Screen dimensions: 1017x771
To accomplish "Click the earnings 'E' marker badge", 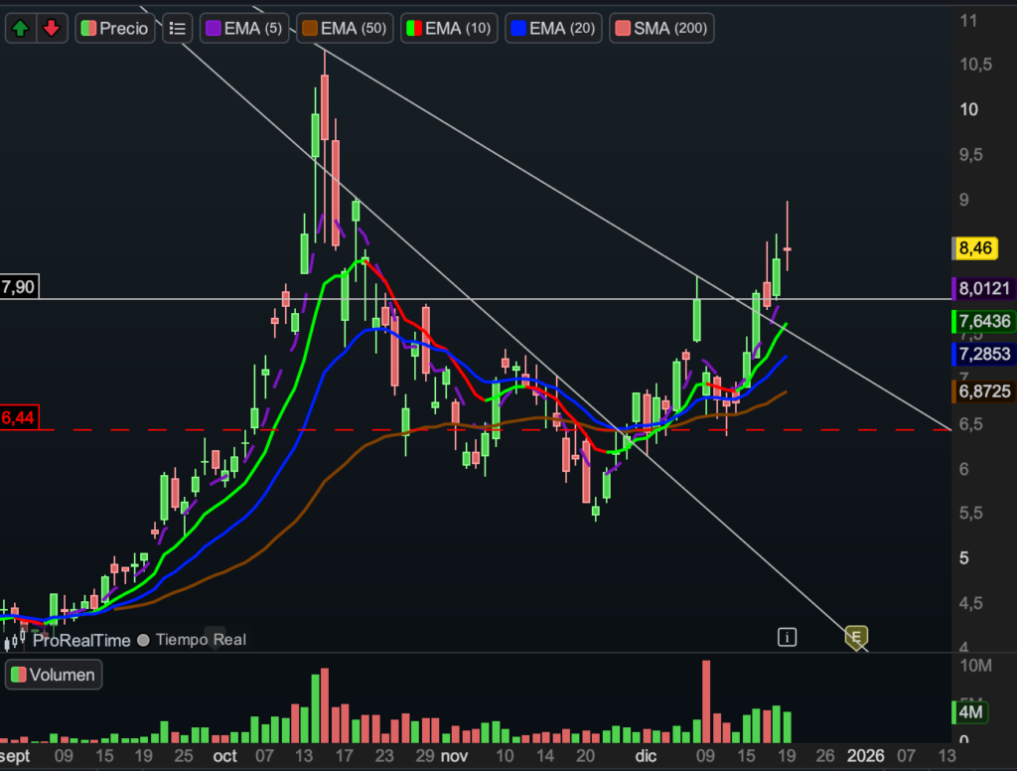I will point(854,637).
